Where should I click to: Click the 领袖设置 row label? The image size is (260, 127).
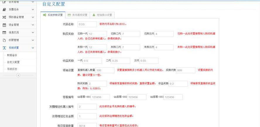(x=69, y=70)
